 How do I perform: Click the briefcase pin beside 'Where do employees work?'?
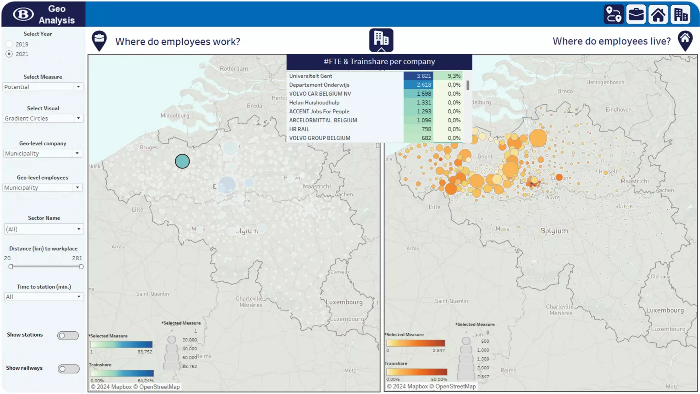click(100, 41)
